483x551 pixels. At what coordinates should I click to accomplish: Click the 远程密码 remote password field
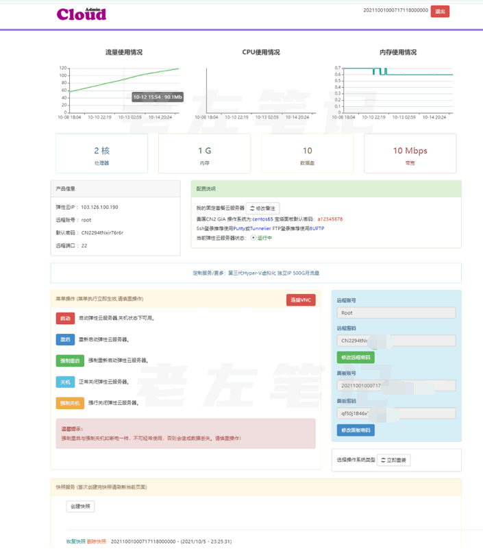click(395, 341)
